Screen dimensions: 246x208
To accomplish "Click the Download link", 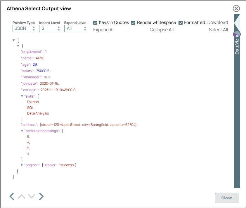I will coord(217,22).
